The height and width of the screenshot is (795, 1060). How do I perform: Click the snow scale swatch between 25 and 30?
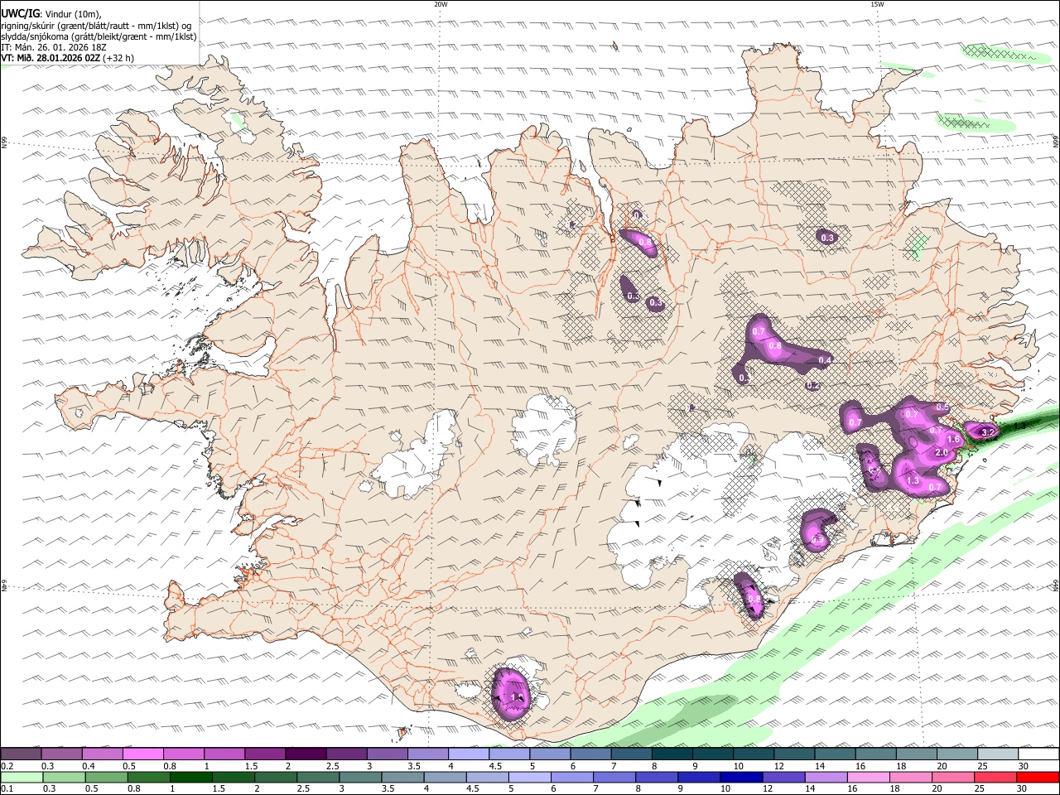[x=998, y=754]
